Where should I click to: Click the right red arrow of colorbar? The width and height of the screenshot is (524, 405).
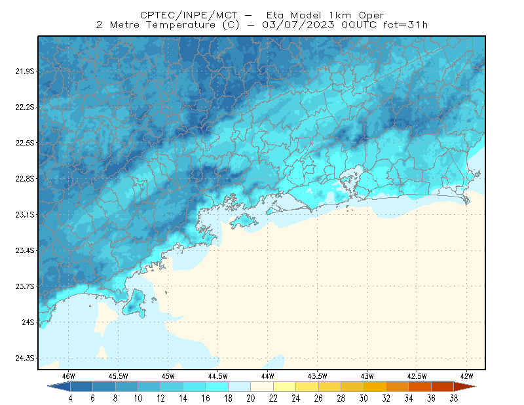[x=465, y=387]
